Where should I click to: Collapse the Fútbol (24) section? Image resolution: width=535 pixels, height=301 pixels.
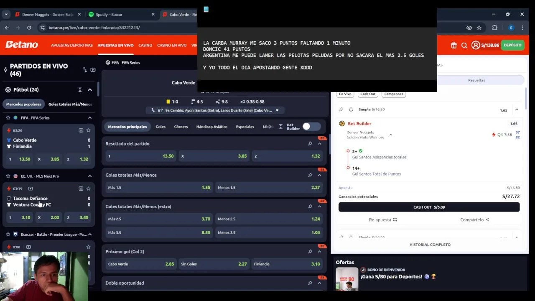[x=90, y=90]
